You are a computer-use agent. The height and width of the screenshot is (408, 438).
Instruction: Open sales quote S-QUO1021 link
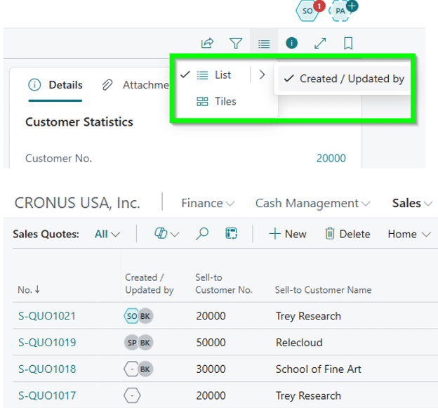pos(47,316)
